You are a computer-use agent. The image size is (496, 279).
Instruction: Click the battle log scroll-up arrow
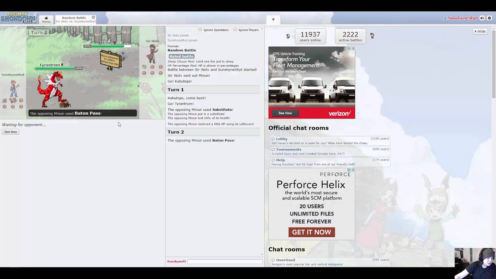262,29
